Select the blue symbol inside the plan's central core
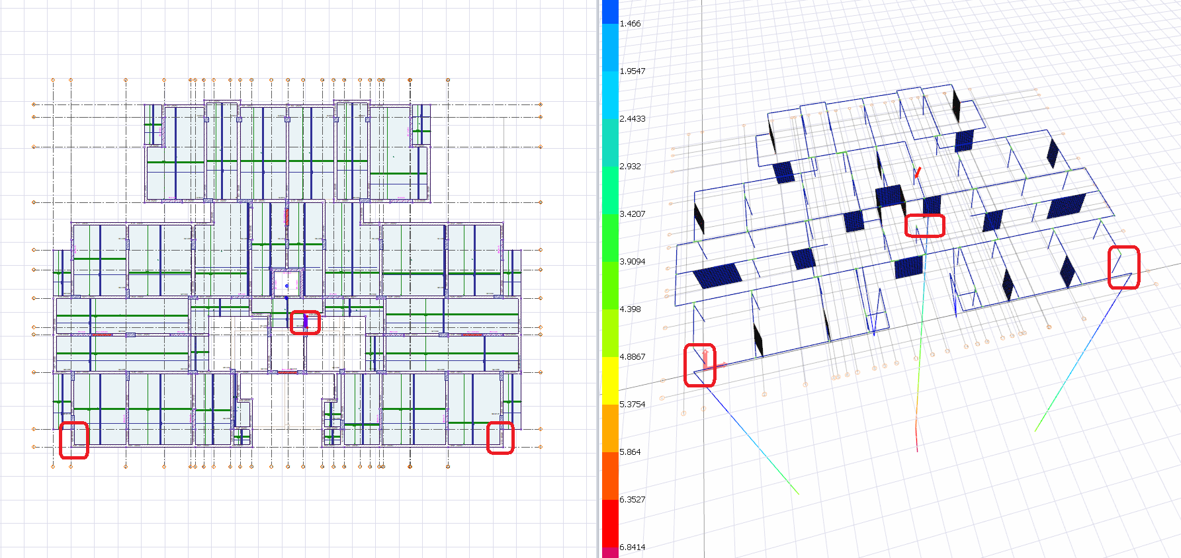Viewport: 1181px width, 558px height. 286,286
